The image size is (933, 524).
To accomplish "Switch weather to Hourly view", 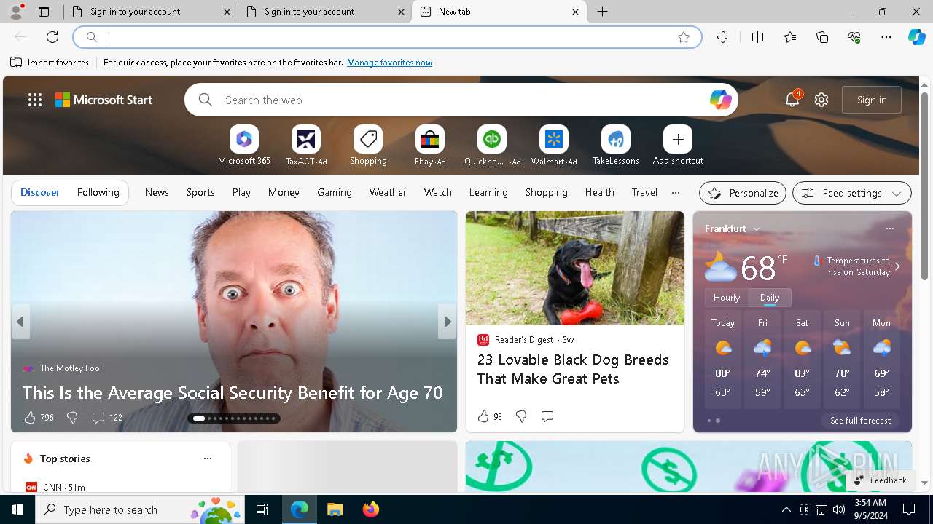I will (x=726, y=298).
